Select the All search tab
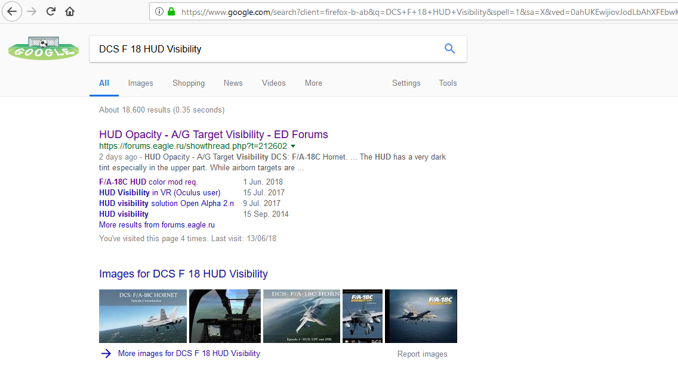Viewport: 678px width, 368px height. pos(104,83)
